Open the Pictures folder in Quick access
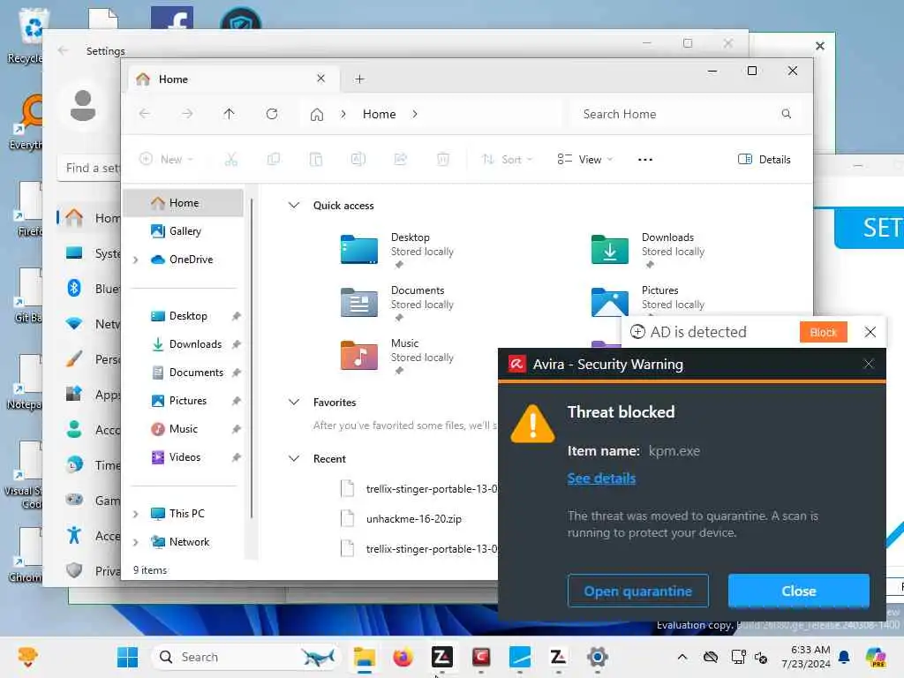The width and height of the screenshot is (904, 678). [x=609, y=302]
